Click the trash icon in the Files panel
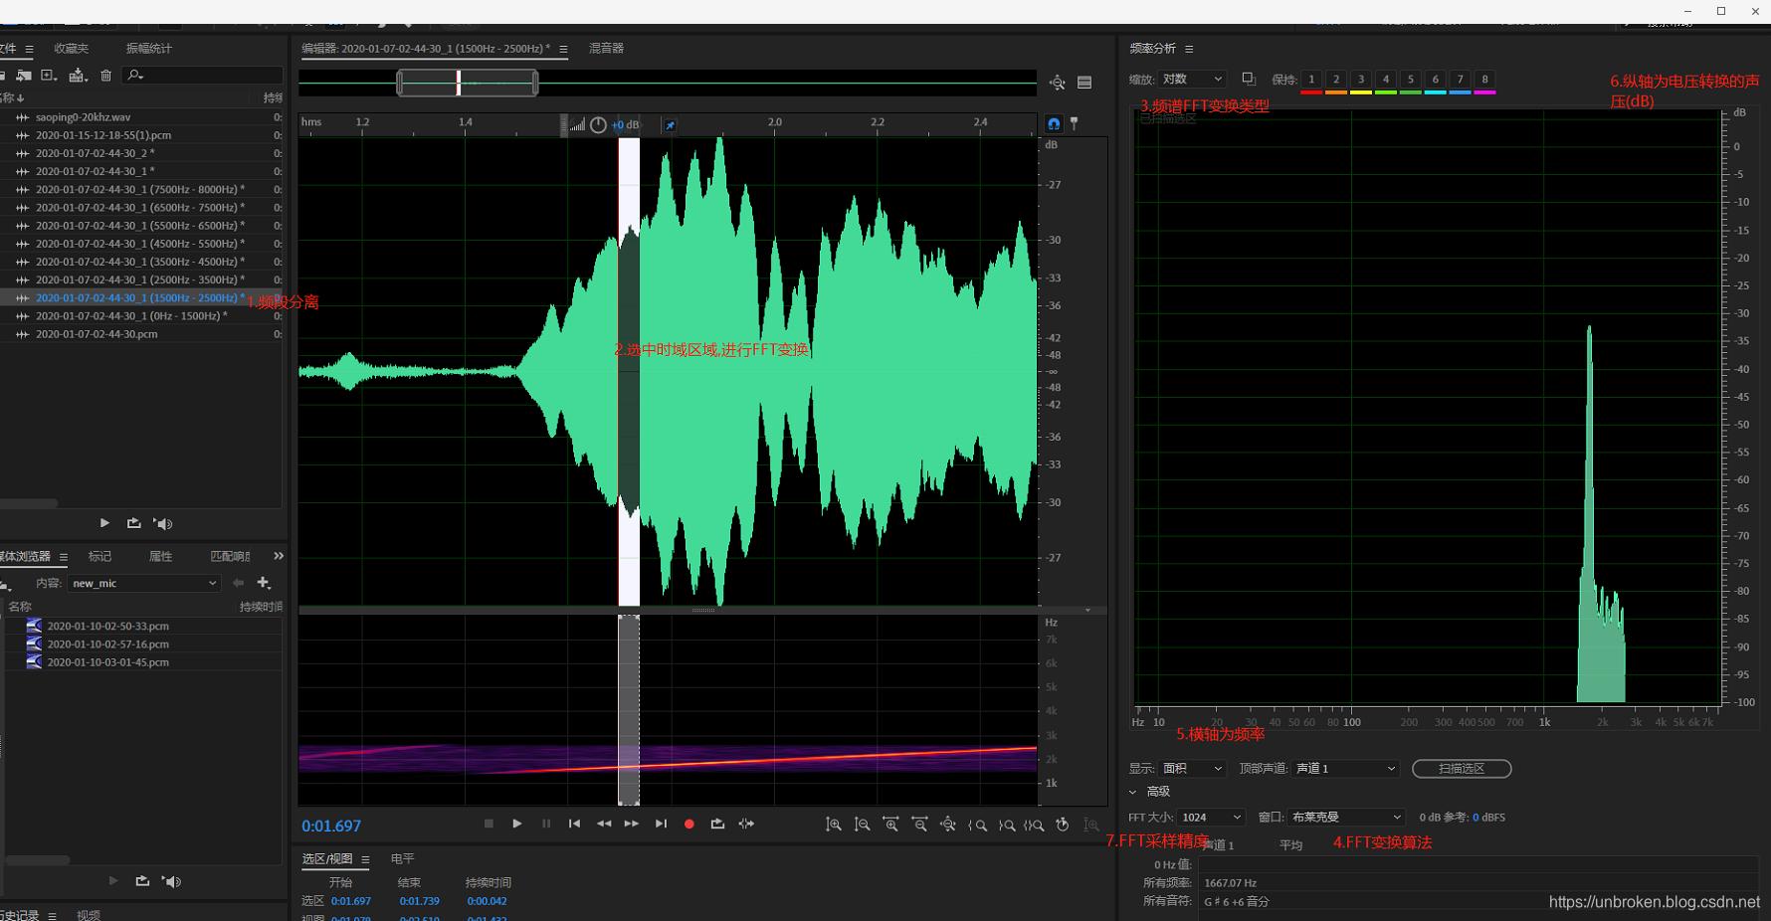The image size is (1771, 921). [x=105, y=76]
